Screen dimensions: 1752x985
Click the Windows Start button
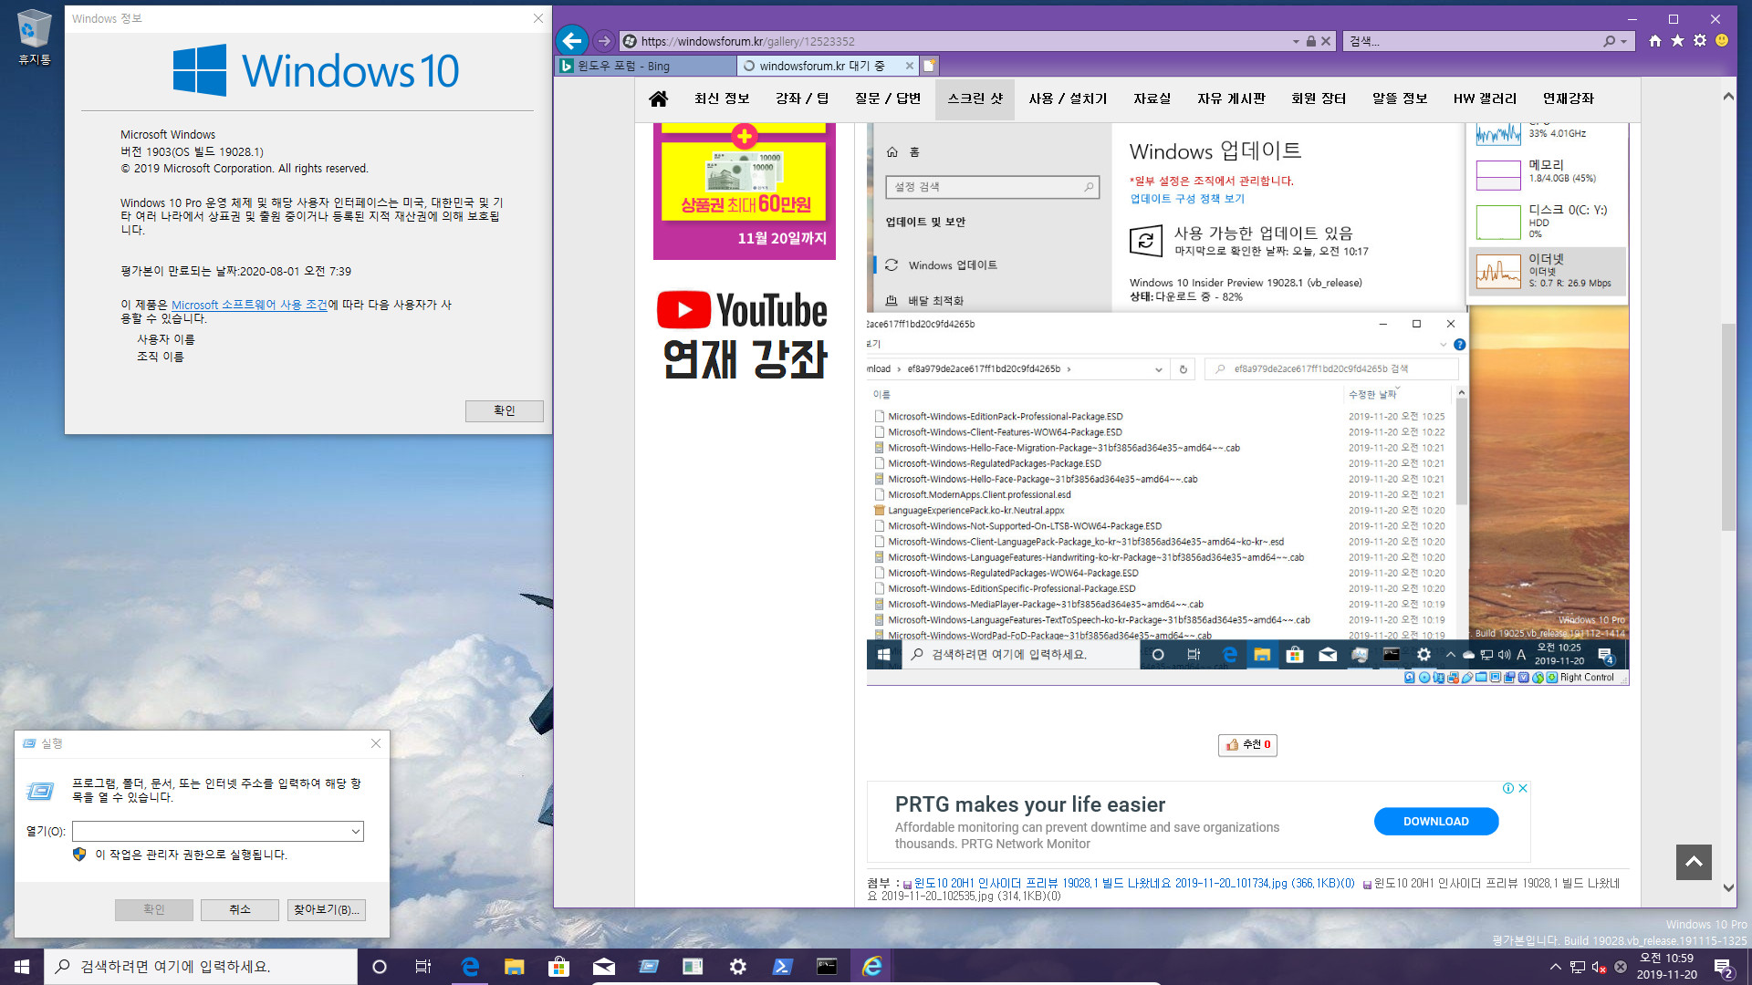[22, 967]
